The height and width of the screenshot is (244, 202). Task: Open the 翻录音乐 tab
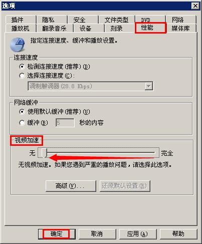click(x=54, y=28)
